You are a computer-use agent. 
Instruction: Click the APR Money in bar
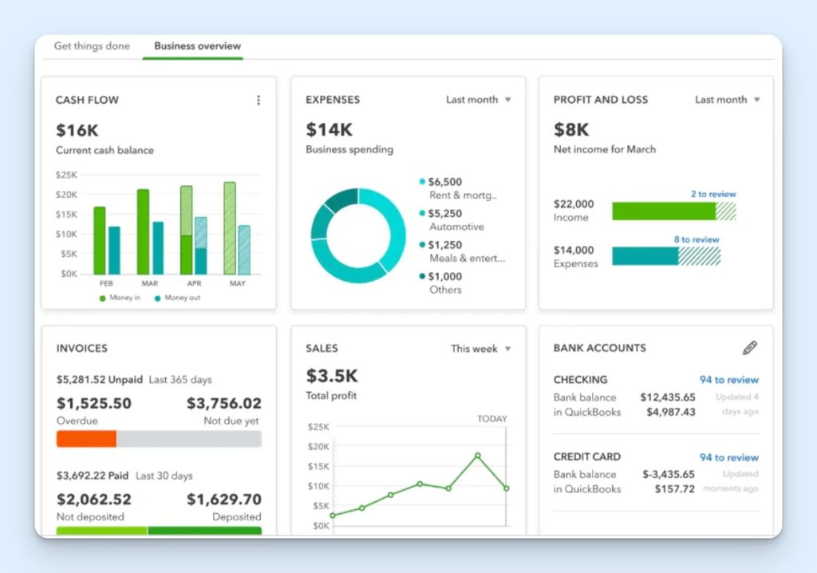point(187,230)
